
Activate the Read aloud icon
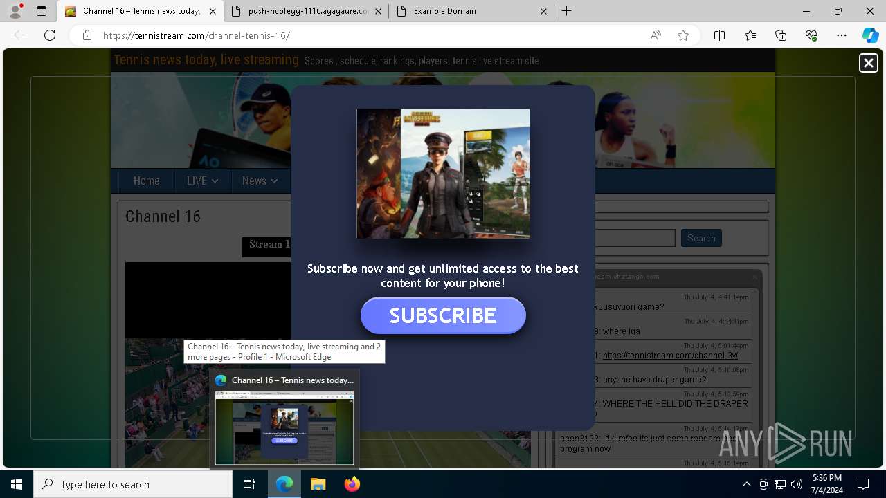click(656, 35)
